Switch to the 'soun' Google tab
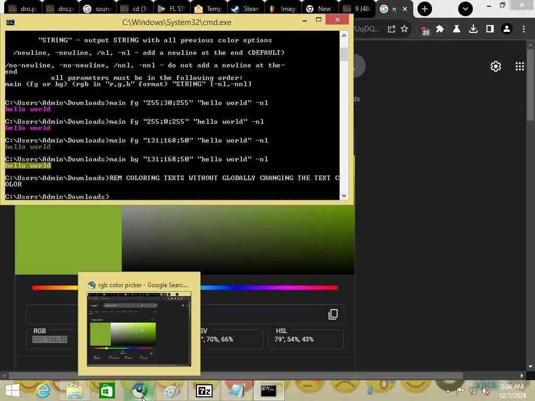The width and height of the screenshot is (535, 401). (98, 9)
